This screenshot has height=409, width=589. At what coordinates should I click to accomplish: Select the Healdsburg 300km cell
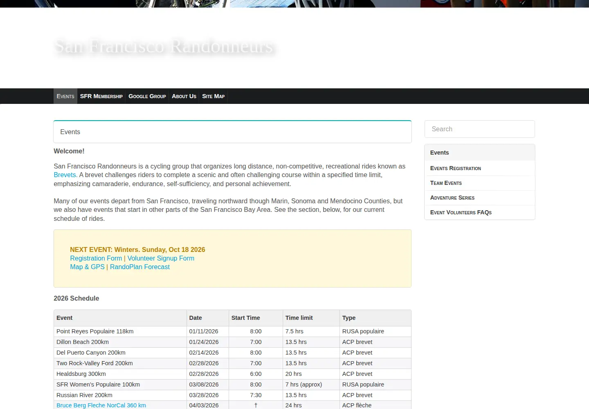click(120, 374)
